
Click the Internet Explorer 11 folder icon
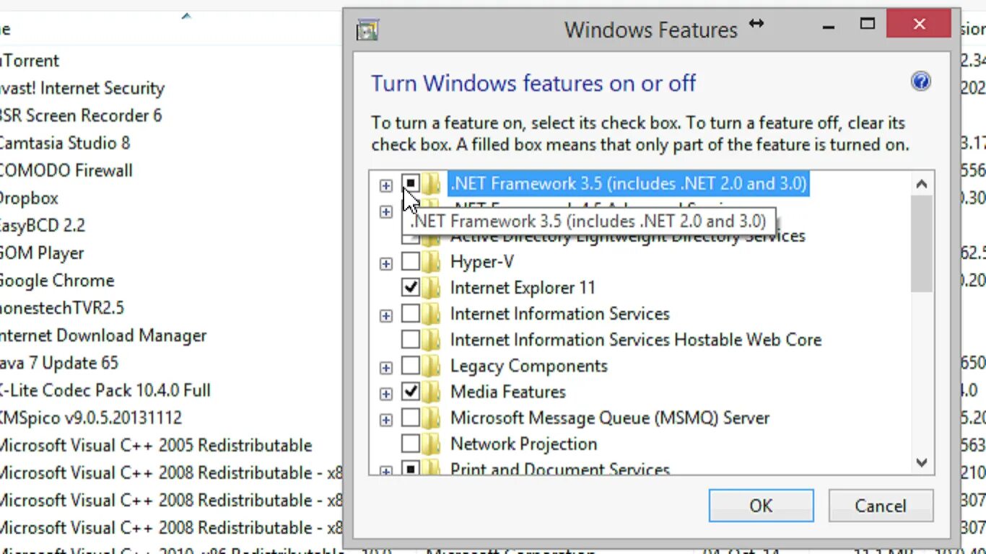click(431, 288)
